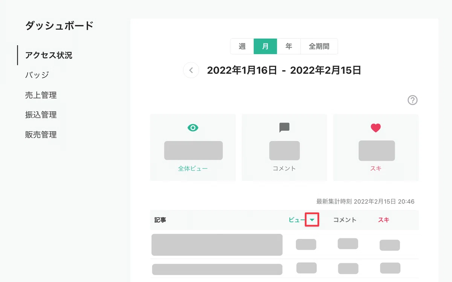The width and height of the screenshot is (452, 282).
Task: Click the 全体ビュー label
Action: point(193,169)
